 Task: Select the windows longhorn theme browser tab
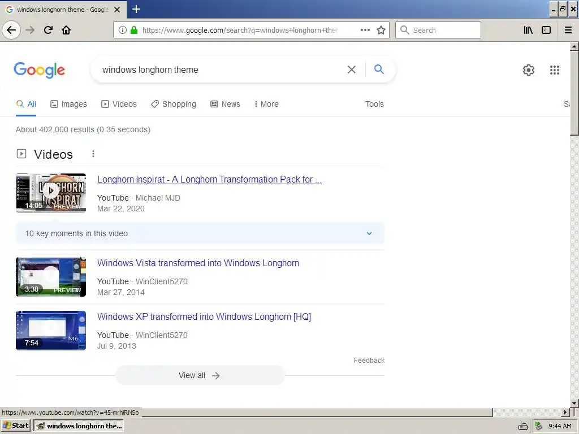[x=63, y=10]
